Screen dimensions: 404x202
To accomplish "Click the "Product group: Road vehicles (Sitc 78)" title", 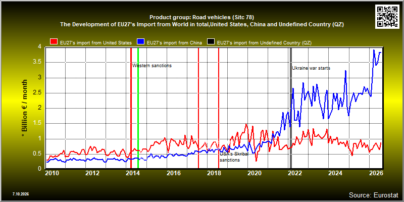I will (201, 18).
